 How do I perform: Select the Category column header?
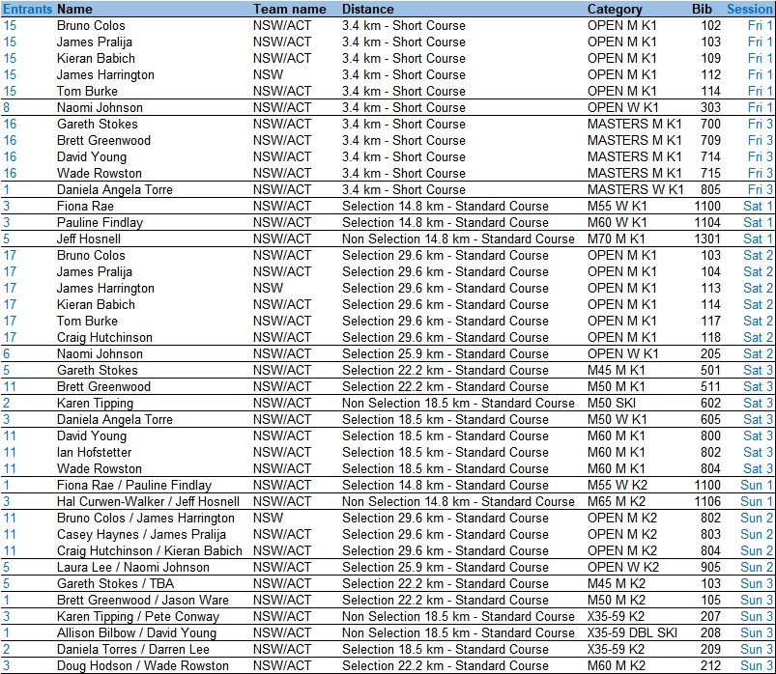615,9
